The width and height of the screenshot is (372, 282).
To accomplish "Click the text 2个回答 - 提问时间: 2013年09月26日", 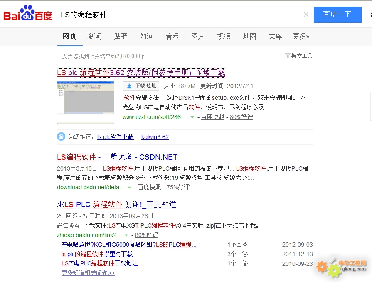I will [x=105, y=216].
